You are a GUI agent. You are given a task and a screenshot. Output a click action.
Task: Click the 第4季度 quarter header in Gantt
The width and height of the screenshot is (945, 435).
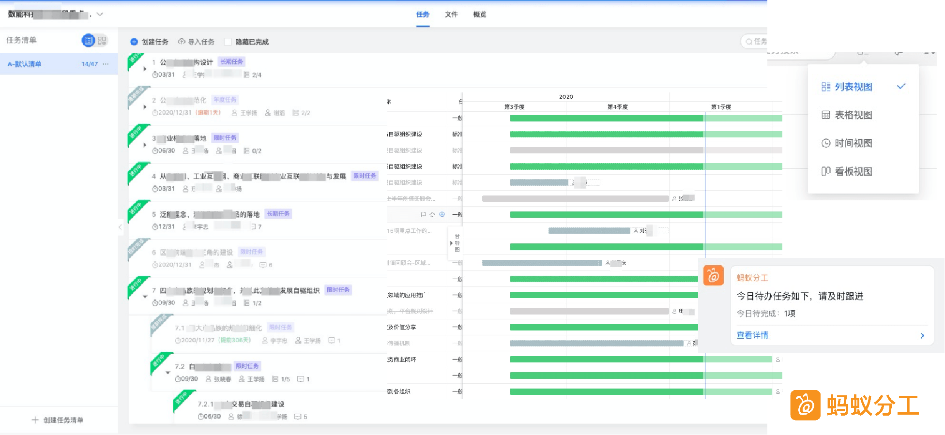pos(618,107)
